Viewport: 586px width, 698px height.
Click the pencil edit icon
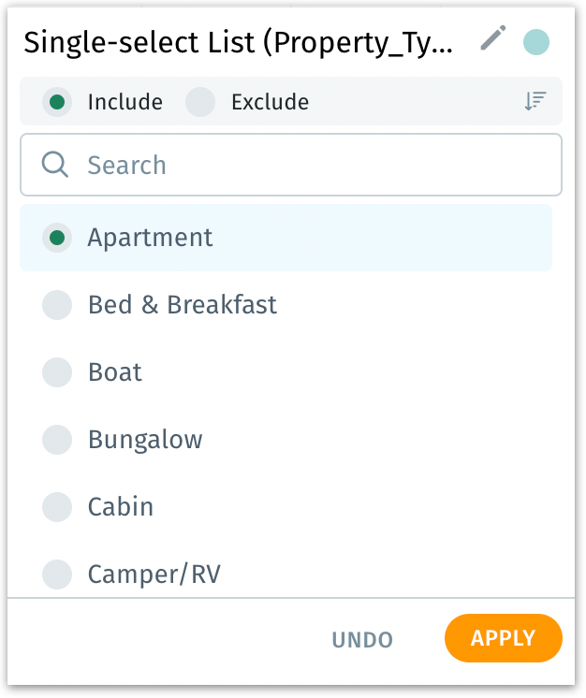[x=492, y=38]
